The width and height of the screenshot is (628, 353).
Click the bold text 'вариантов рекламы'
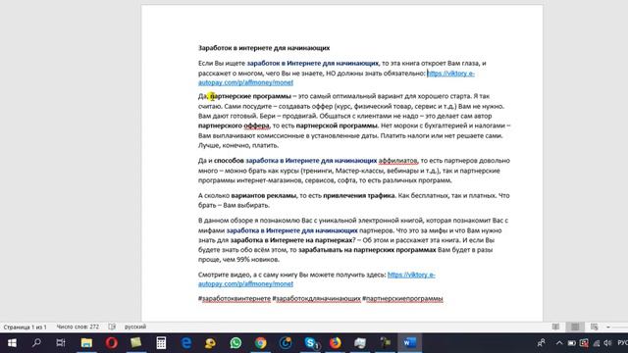pos(264,196)
